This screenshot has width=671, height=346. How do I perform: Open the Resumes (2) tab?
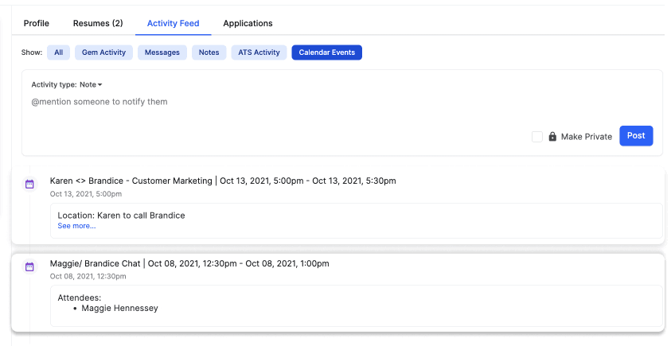pyautogui.click(x=98, y=23)
